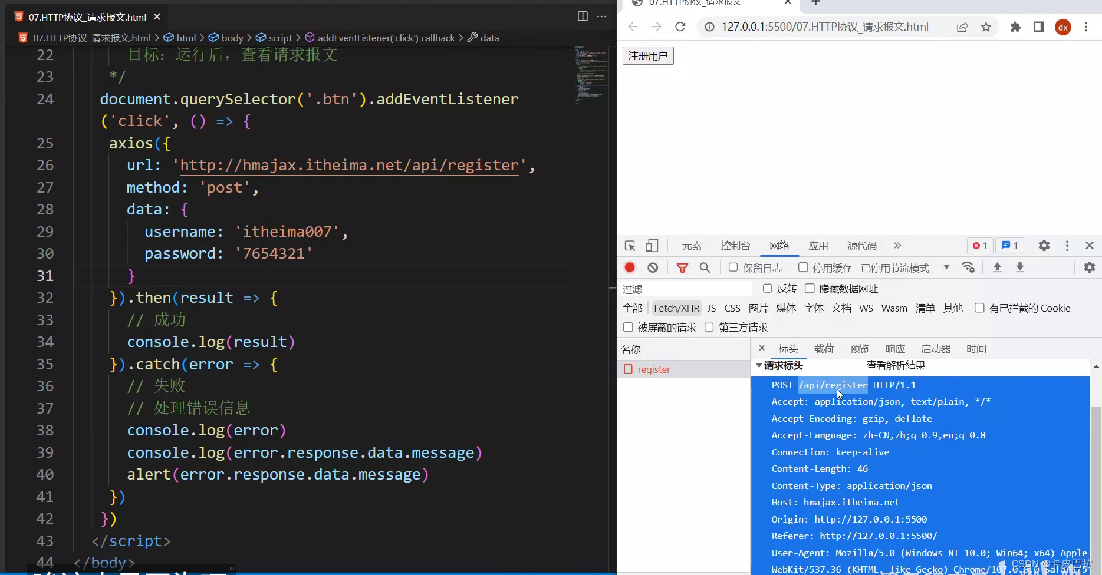1102x575 pixels.
Task: Click the 查看解析结果 link
Action: 895,364
